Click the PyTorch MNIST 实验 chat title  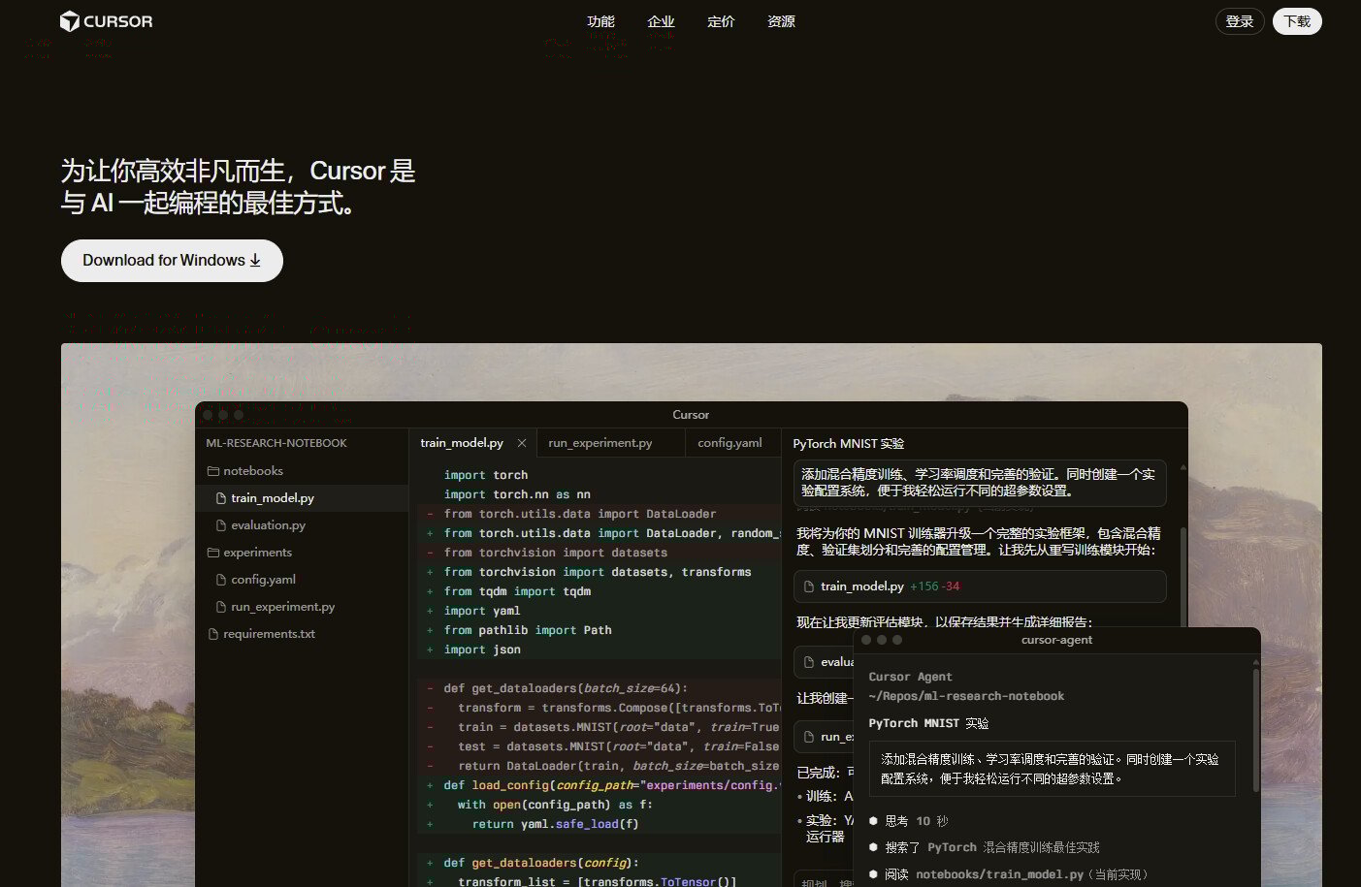pos(849,444)
